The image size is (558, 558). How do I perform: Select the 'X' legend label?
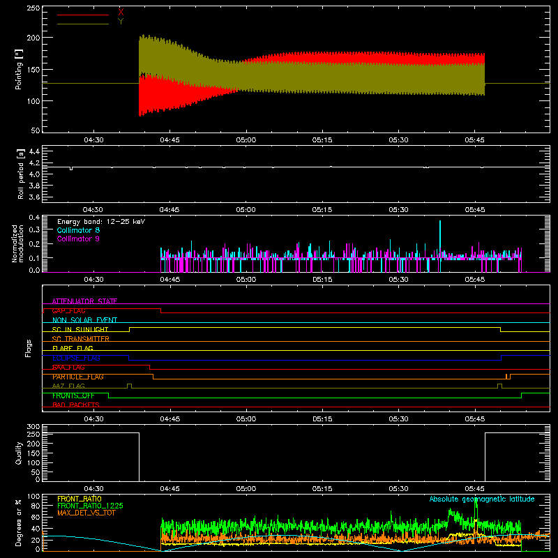tap(121, 13)
